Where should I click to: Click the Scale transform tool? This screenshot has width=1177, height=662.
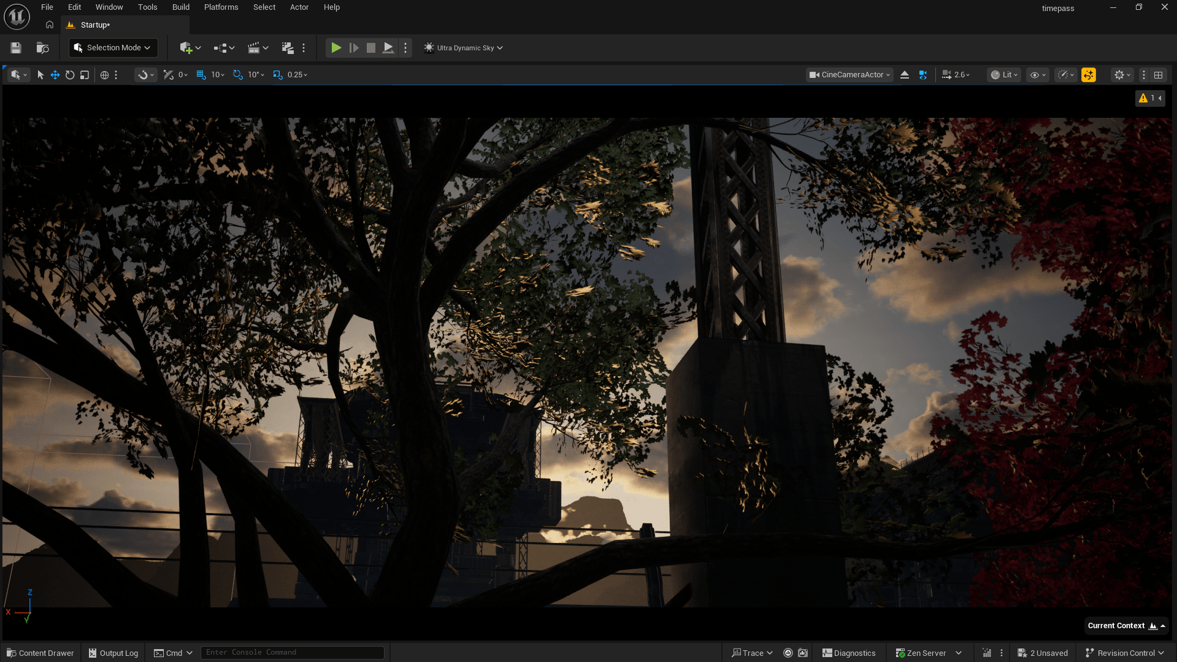[85, 75]
